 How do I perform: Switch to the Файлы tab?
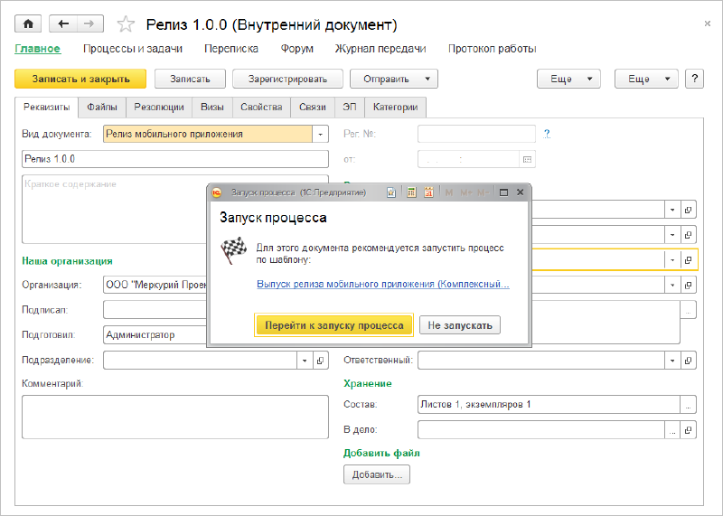point(102,107)
